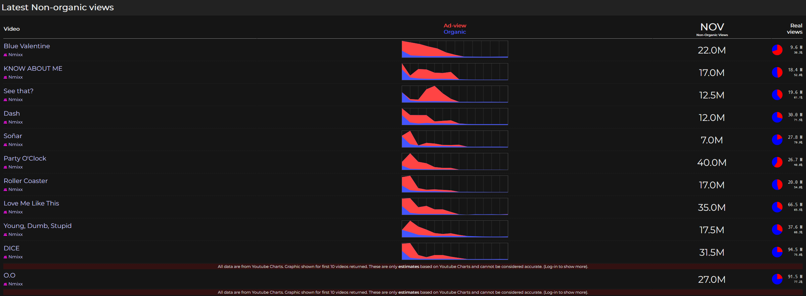The width and height of the screenshot is (806, 296).
Task: Click the red Ad-view legend label
Action: point(455,25)
